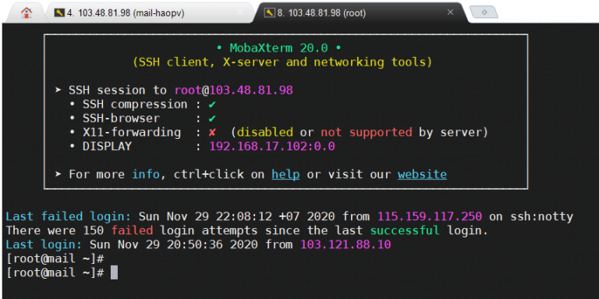The height and width of the screenshot is (299, 599).
Task: Visit the website link in the banner
Action: pyautogui.click(x=422, y=175)
